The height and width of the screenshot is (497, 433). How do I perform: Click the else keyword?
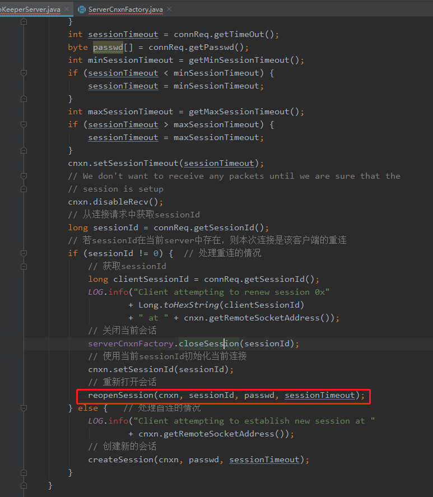tap(88, 408)
